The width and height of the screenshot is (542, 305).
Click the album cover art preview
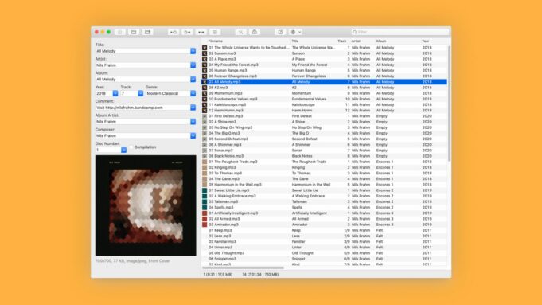(146, 205)
